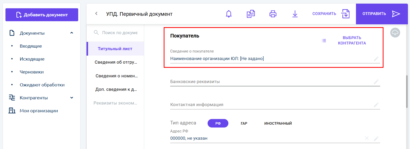Open the copy document icon

[x=251, y=14]
